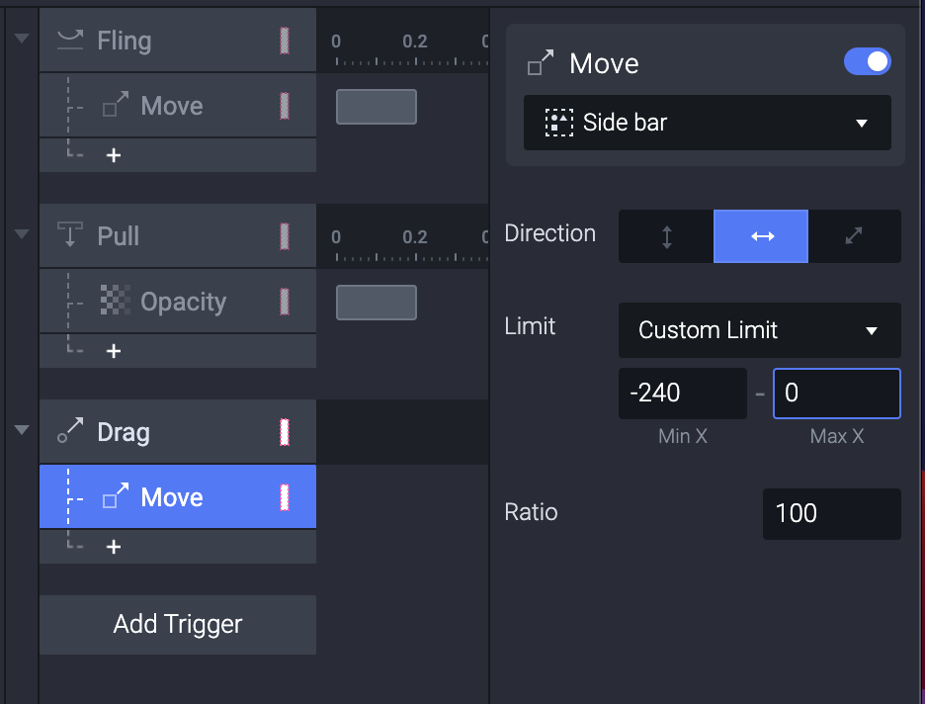Toggle the Move response switch off
925x704 pixels.
867,62
